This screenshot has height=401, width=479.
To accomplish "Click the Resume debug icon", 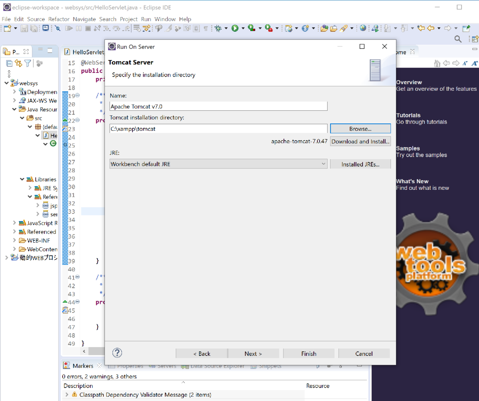I will [x=69, y=28].
